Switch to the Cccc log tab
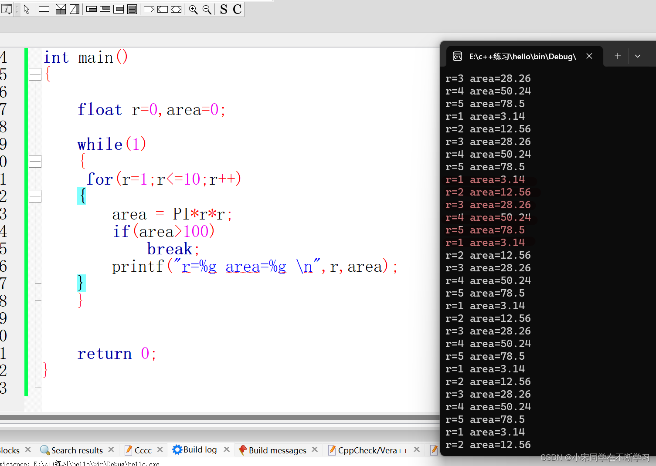656x466 pixels. 143,450
